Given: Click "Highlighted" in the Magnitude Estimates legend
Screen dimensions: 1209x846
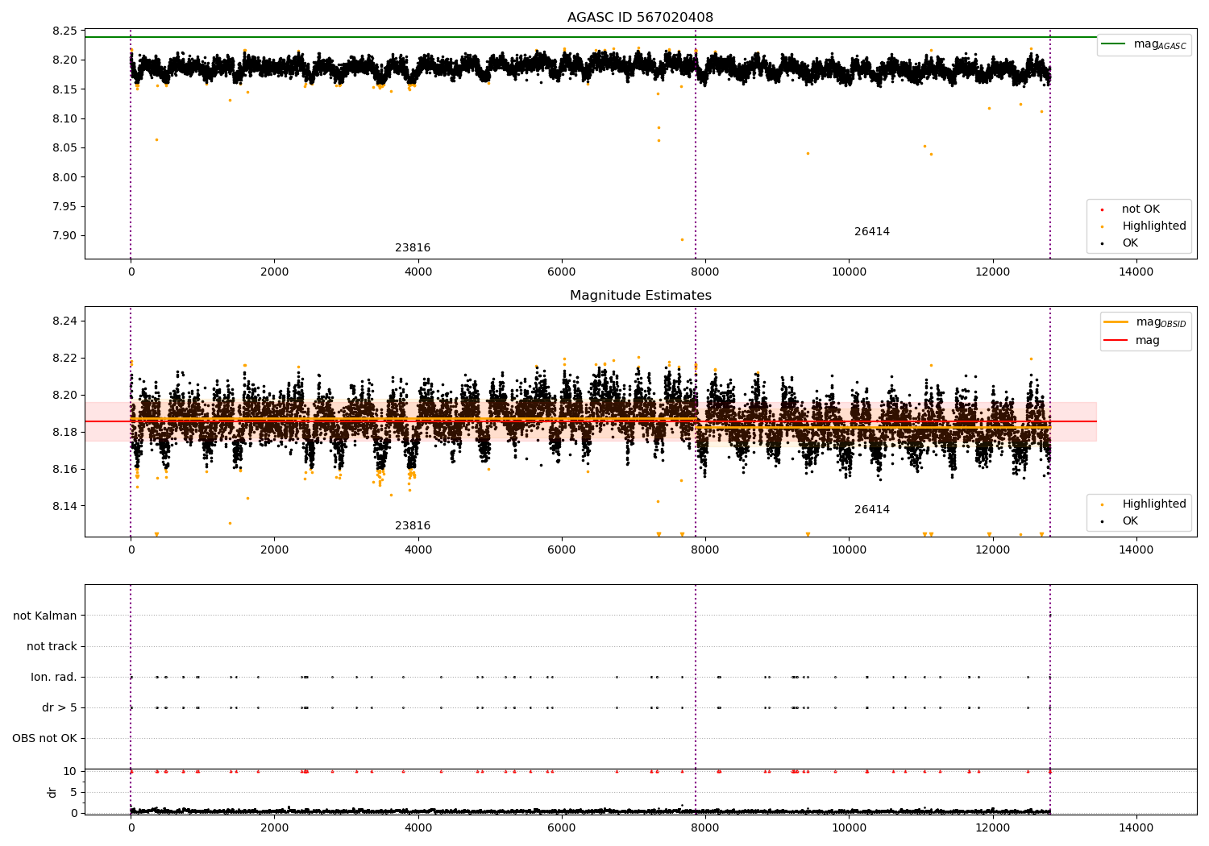Looking at the screenshot, I should click(1153, 504).
